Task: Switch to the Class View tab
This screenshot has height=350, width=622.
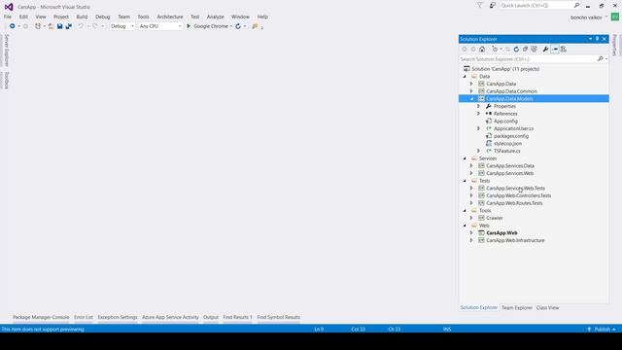Action: pos(547,307)
